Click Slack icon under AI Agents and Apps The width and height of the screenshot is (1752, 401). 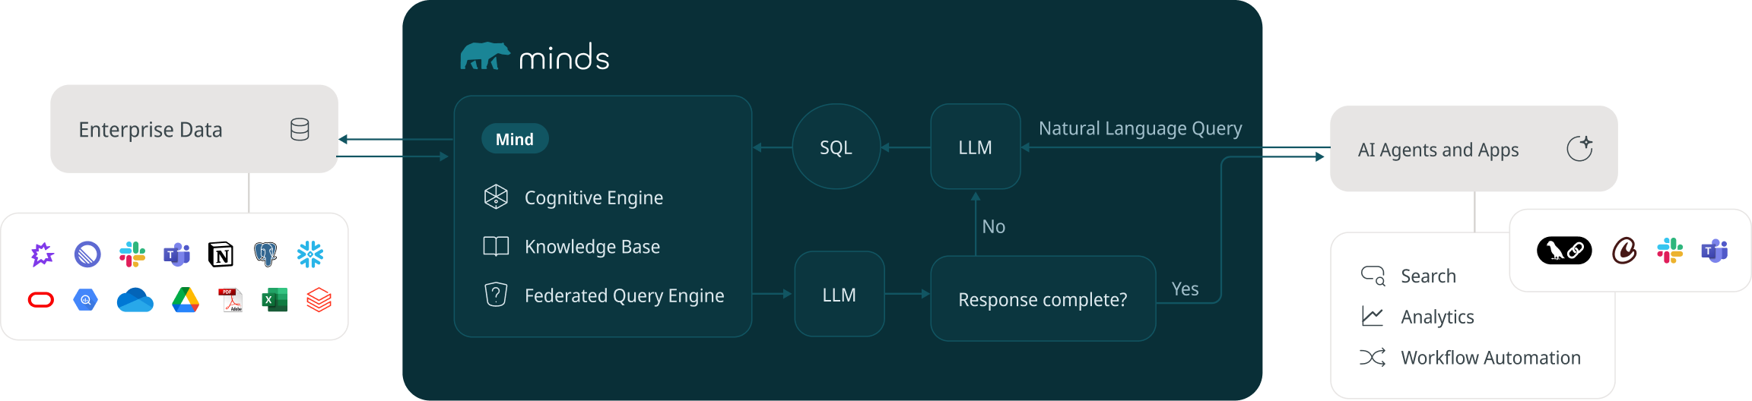click(1670, 250)
